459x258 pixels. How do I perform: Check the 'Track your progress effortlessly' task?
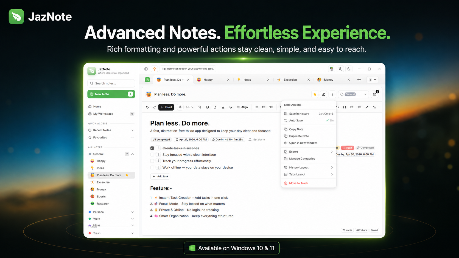point(152,161)
